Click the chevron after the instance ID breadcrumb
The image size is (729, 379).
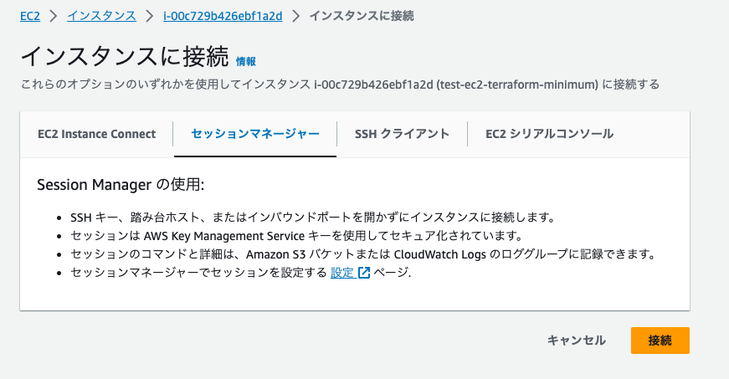click(295, 16)
